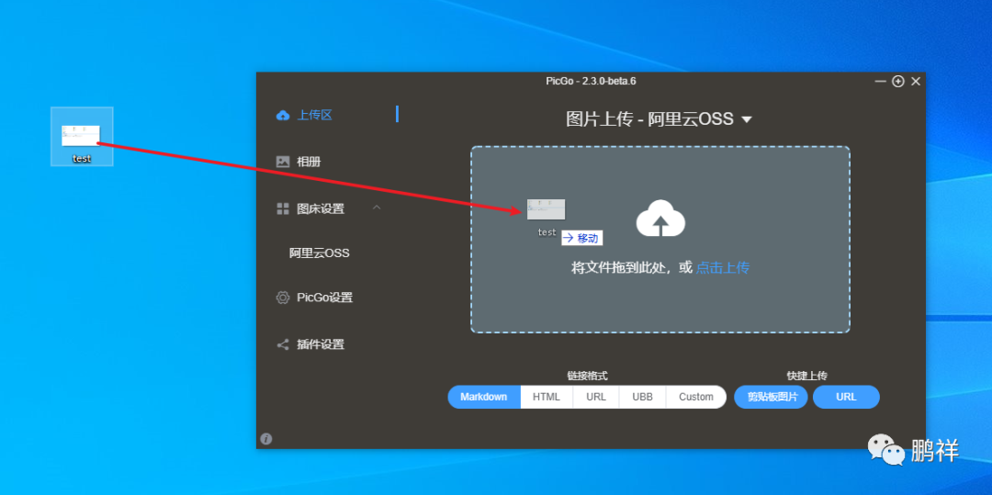992x495 pixels.
Task: Click the 快捷上传 label
Action: (807, 376)
